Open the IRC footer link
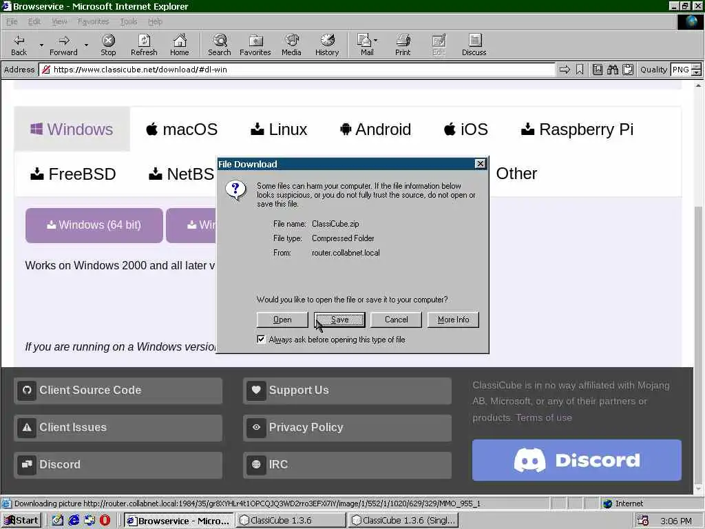705x529 pixels. [347, 465]
